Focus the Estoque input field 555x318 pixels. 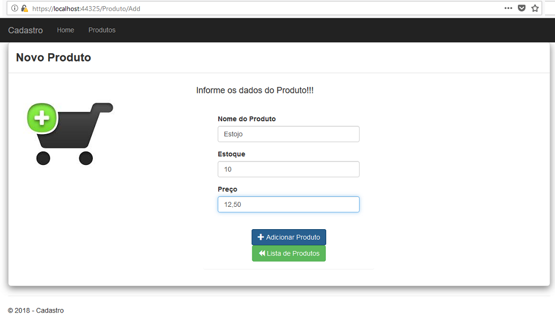pos(289,169)
